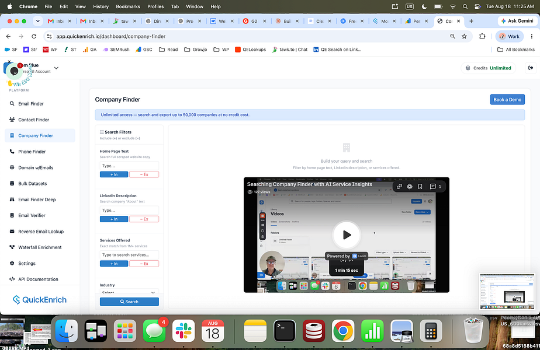540x350 pixels.
Task: Bookmark the Loom video
Action: 420,186
